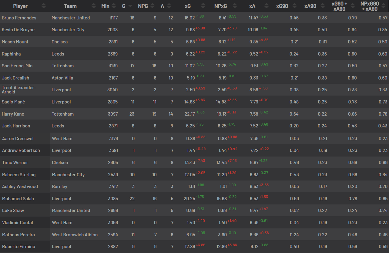Click the sort arrows beside Player header
Screen dimensions: 389x253
pos(44,6)
